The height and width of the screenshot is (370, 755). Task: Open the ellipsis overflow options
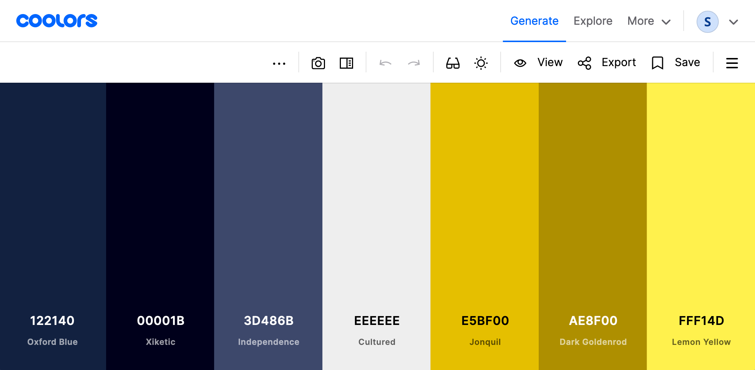point(279,63)
